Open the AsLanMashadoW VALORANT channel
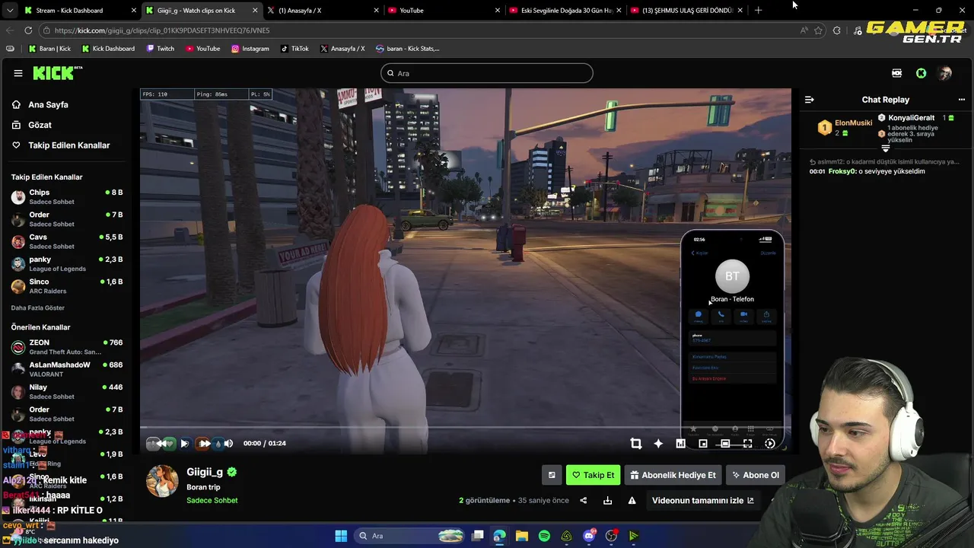This screenshot has height=548, width=974. [x=67, y=369]
